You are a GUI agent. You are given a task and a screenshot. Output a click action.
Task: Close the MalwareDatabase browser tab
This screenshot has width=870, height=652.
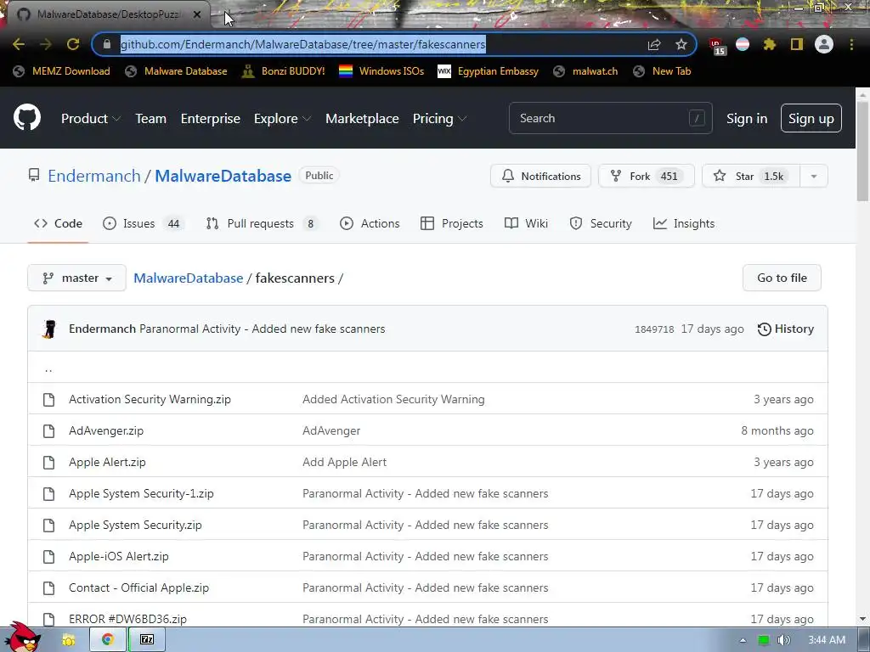click(197, 14)
